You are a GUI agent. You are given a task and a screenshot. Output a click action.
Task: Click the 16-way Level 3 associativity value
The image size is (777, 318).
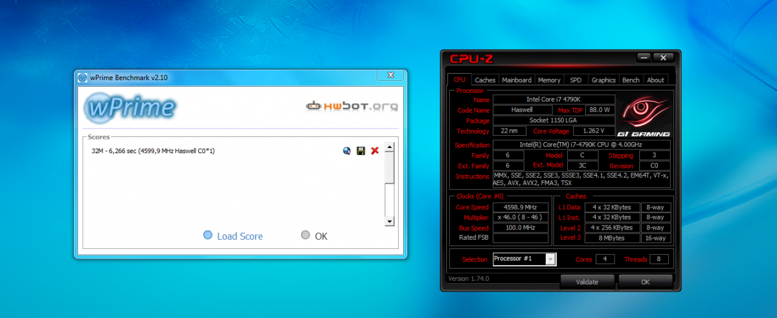point(656,237)
